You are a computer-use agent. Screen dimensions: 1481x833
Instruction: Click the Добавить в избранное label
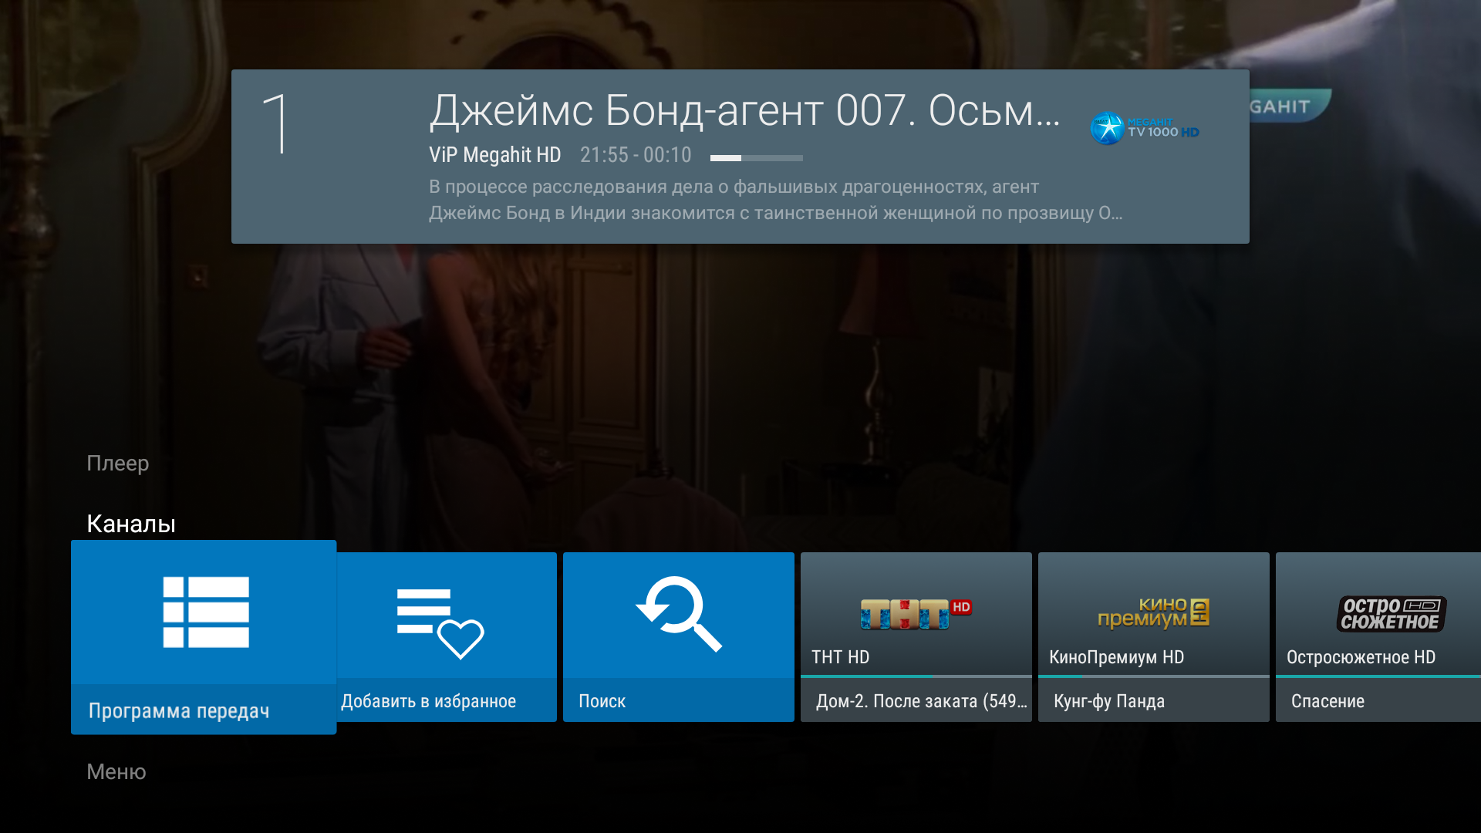coord(429,701)
